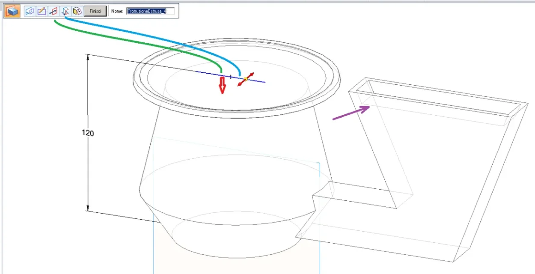Screen dimensions: 535x274
Task: Click the Finisci button
Action: click(95, 11)
